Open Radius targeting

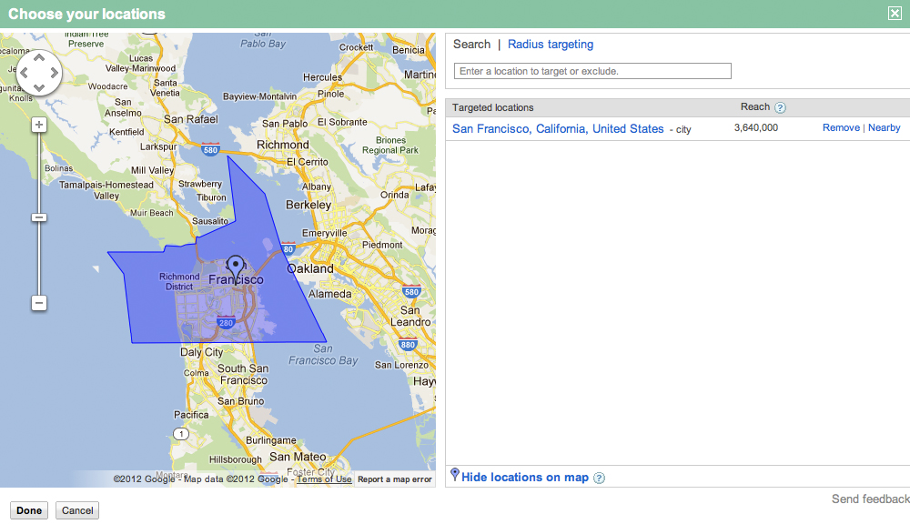550,44
